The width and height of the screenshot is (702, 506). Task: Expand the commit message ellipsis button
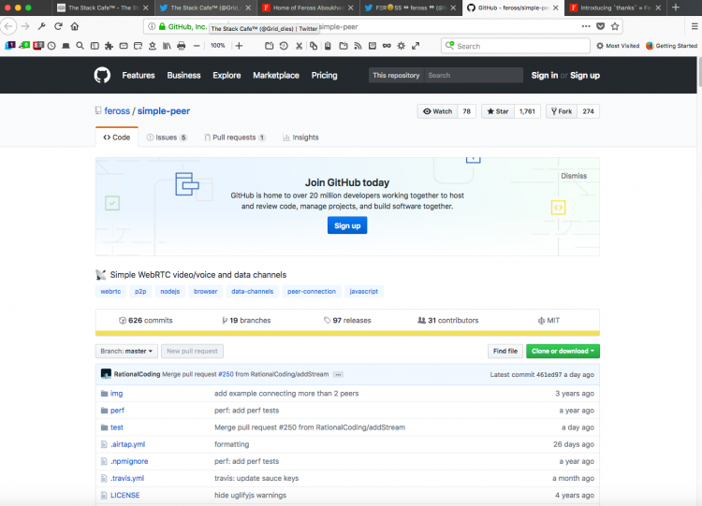click(x=338, y=374)
